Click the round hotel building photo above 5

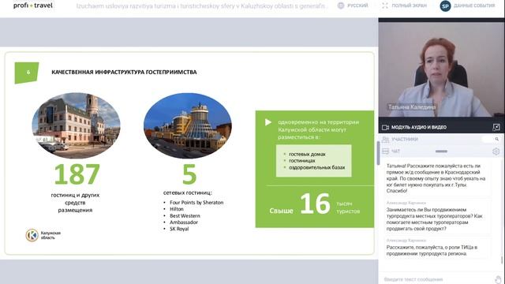pyautogui.click(x=188, y=125)
